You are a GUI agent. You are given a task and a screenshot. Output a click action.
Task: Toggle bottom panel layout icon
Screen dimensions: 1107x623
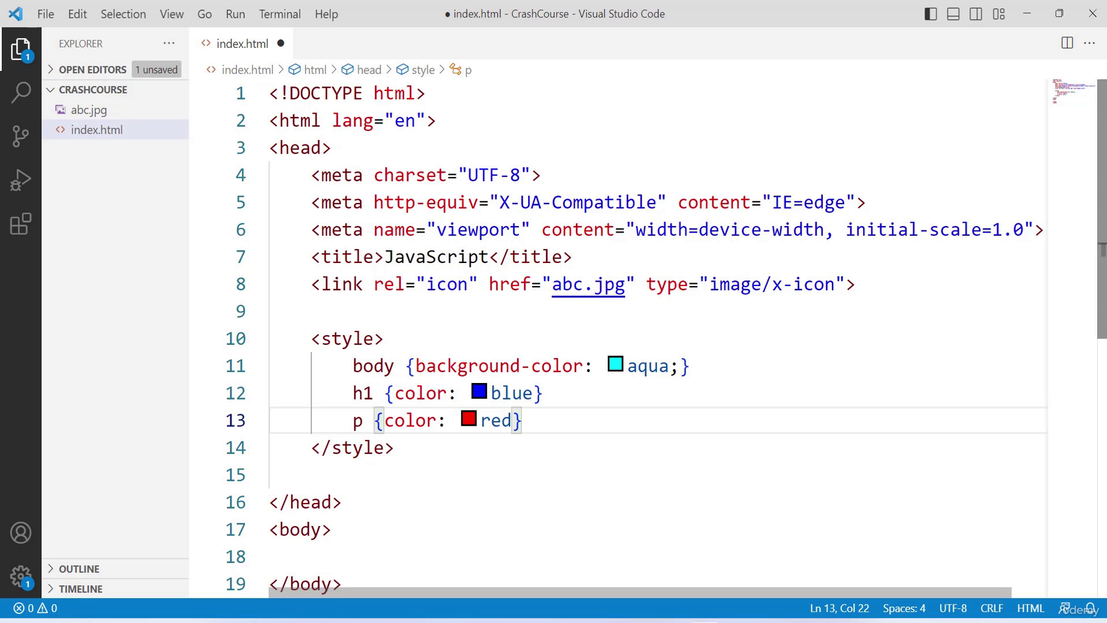[953, 14]
